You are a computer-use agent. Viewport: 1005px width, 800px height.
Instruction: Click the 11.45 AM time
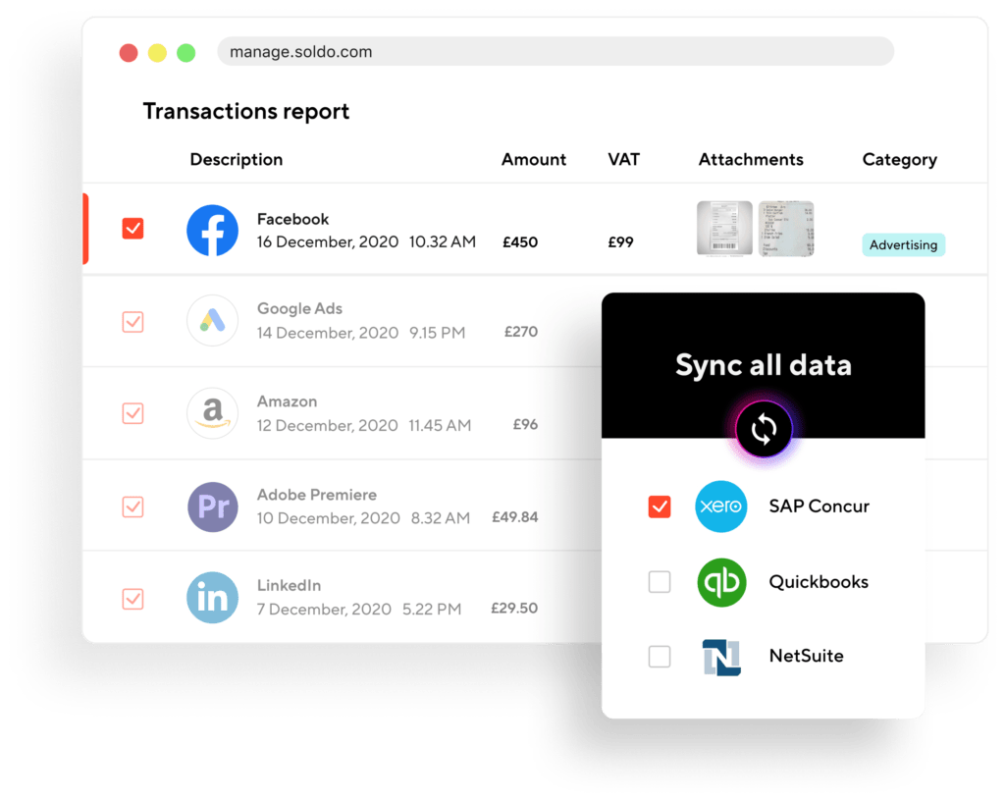pyautogui.click(x=440, y=425)
